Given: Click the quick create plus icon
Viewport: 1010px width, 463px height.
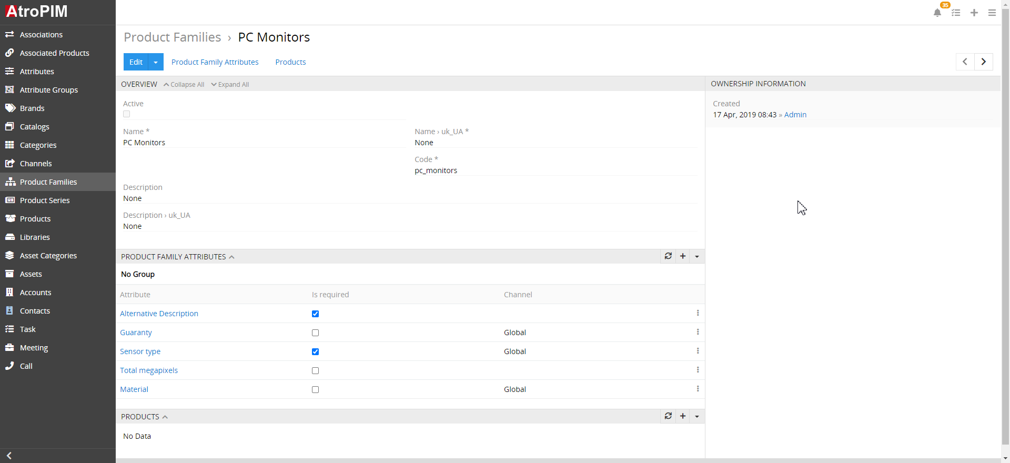Looking at the screenshot, I should click(974, 13).
